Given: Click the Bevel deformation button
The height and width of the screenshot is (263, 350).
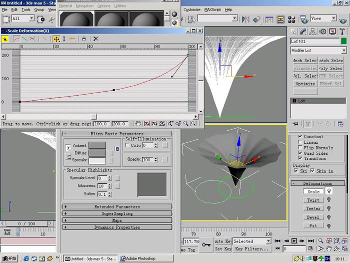Looking at the screenshot, I should click(313, 217).
